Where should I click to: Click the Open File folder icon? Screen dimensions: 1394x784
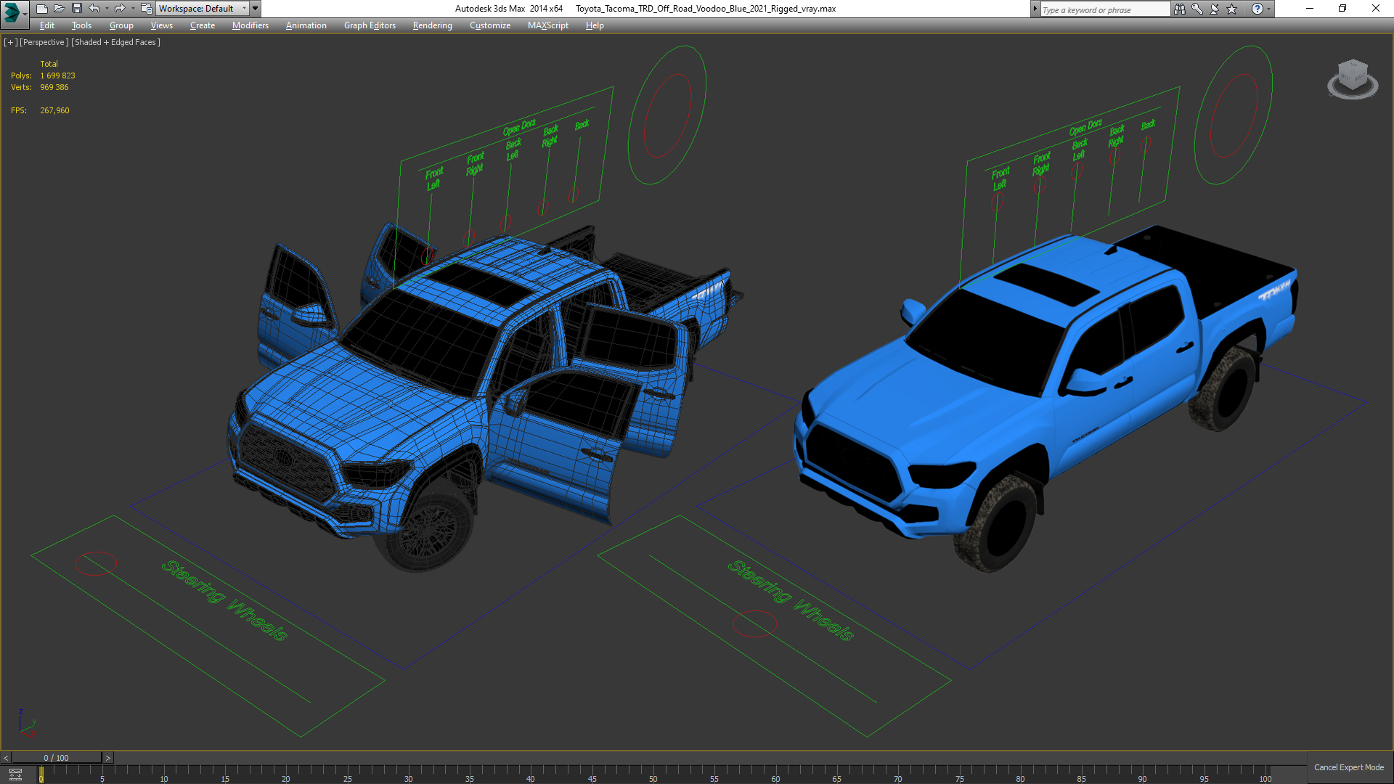tap(59, 9)
